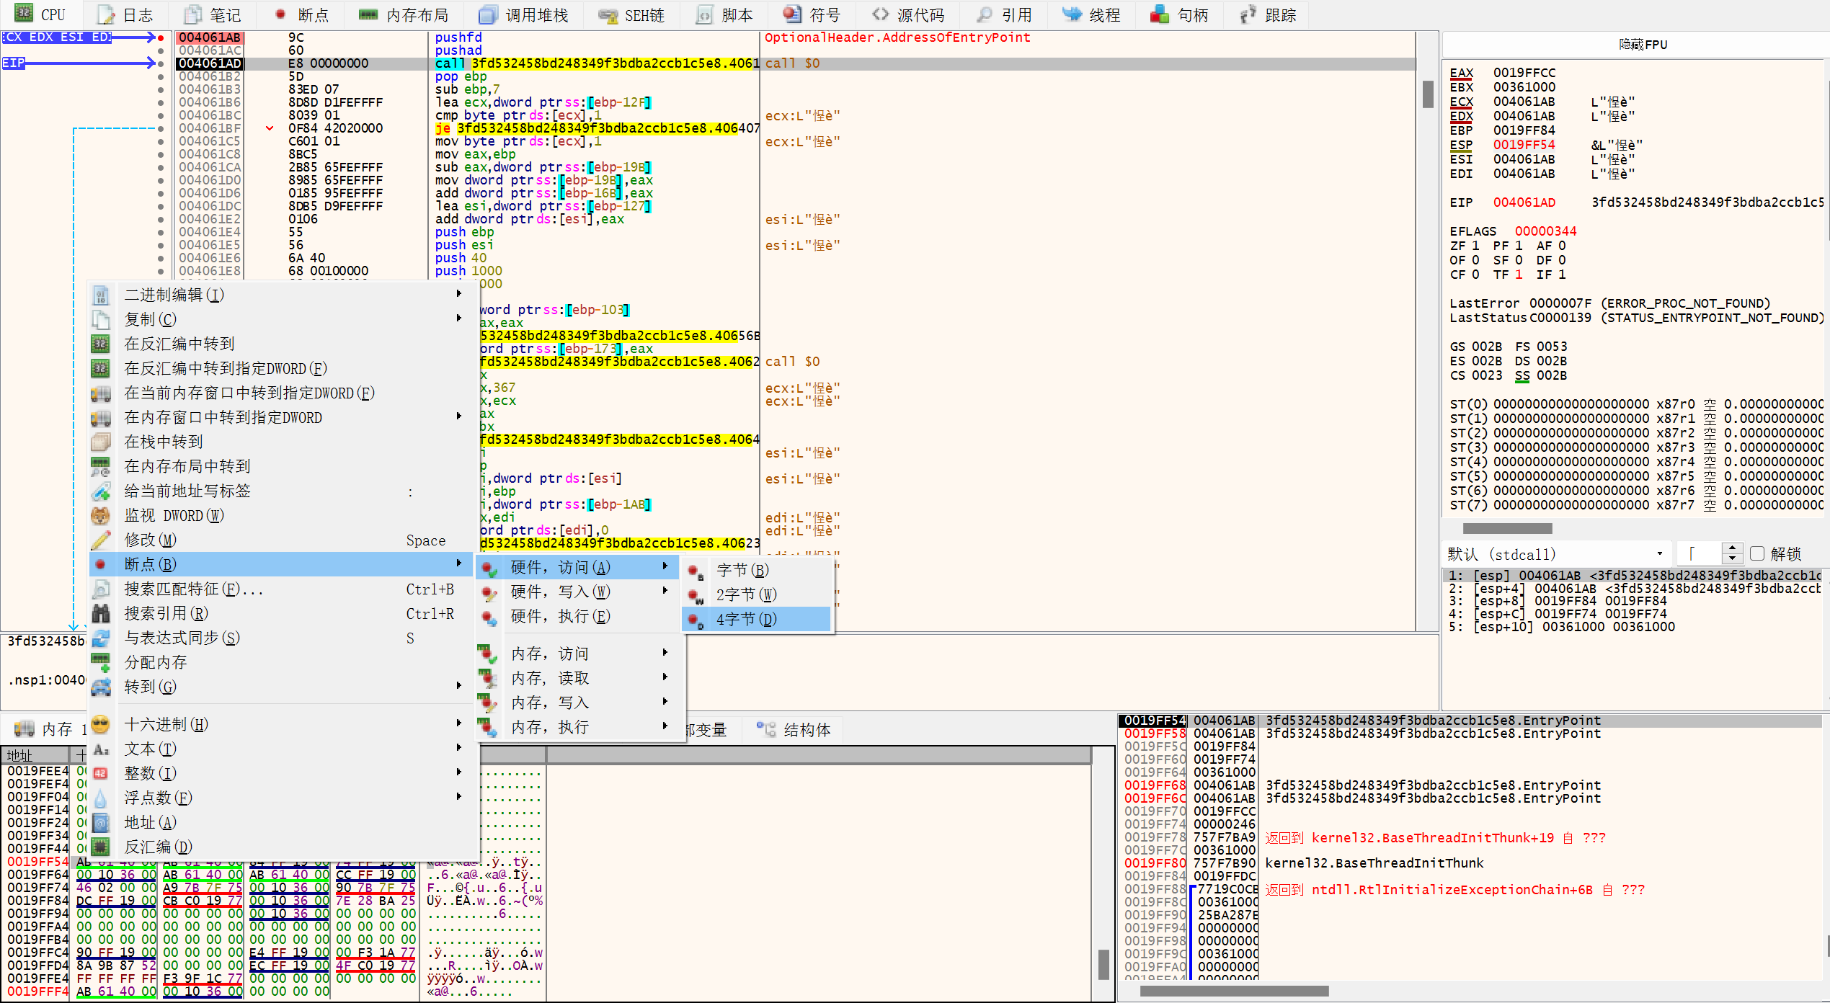The height and width of the screenshot is (1003, 1830).
Task: Click the 复制 copy menu icon
Action: (101, 319)
